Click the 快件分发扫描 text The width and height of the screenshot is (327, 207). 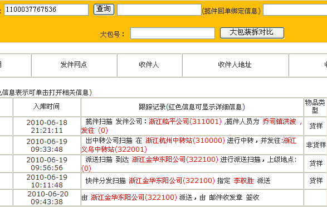click(x=105, y=180)
